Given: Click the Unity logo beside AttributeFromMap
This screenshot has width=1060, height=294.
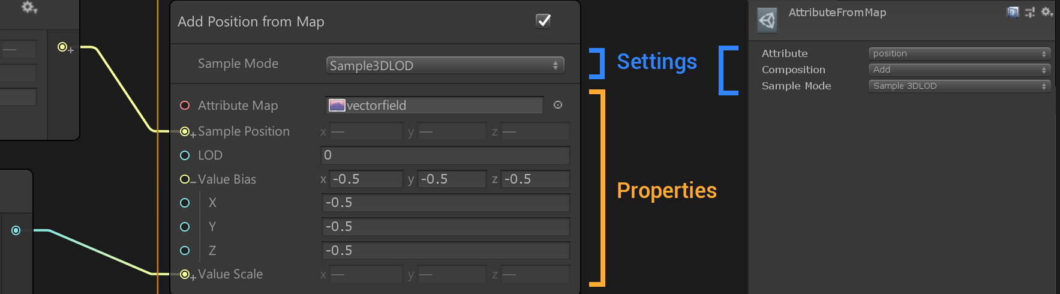Looking at the screenshot, I should 767,20.
